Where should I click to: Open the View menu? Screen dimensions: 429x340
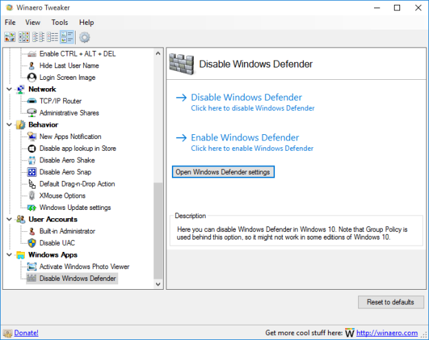[32, 23]
